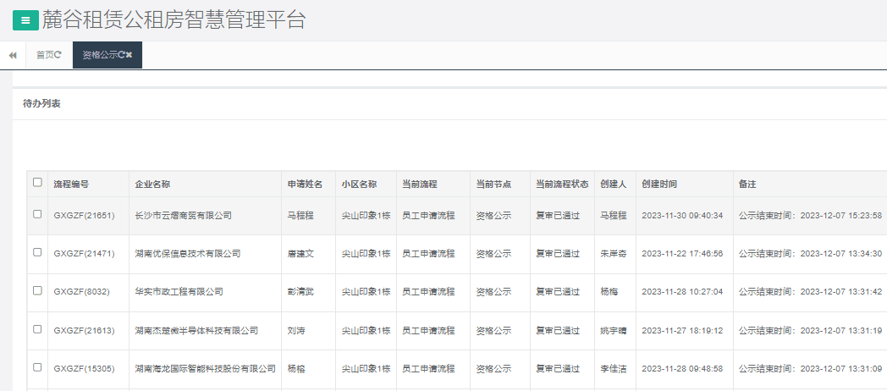The image size is (887, 391).
Task: Click refresh icon on 资格公示 tab
Action: pyautogui.click(x=122, y=55)
